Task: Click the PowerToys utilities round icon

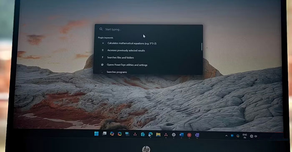Action: [102, 65]
